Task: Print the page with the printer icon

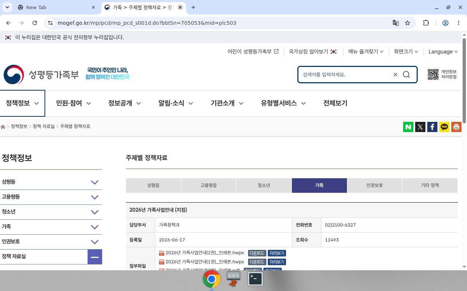Action: coord(456,127)
